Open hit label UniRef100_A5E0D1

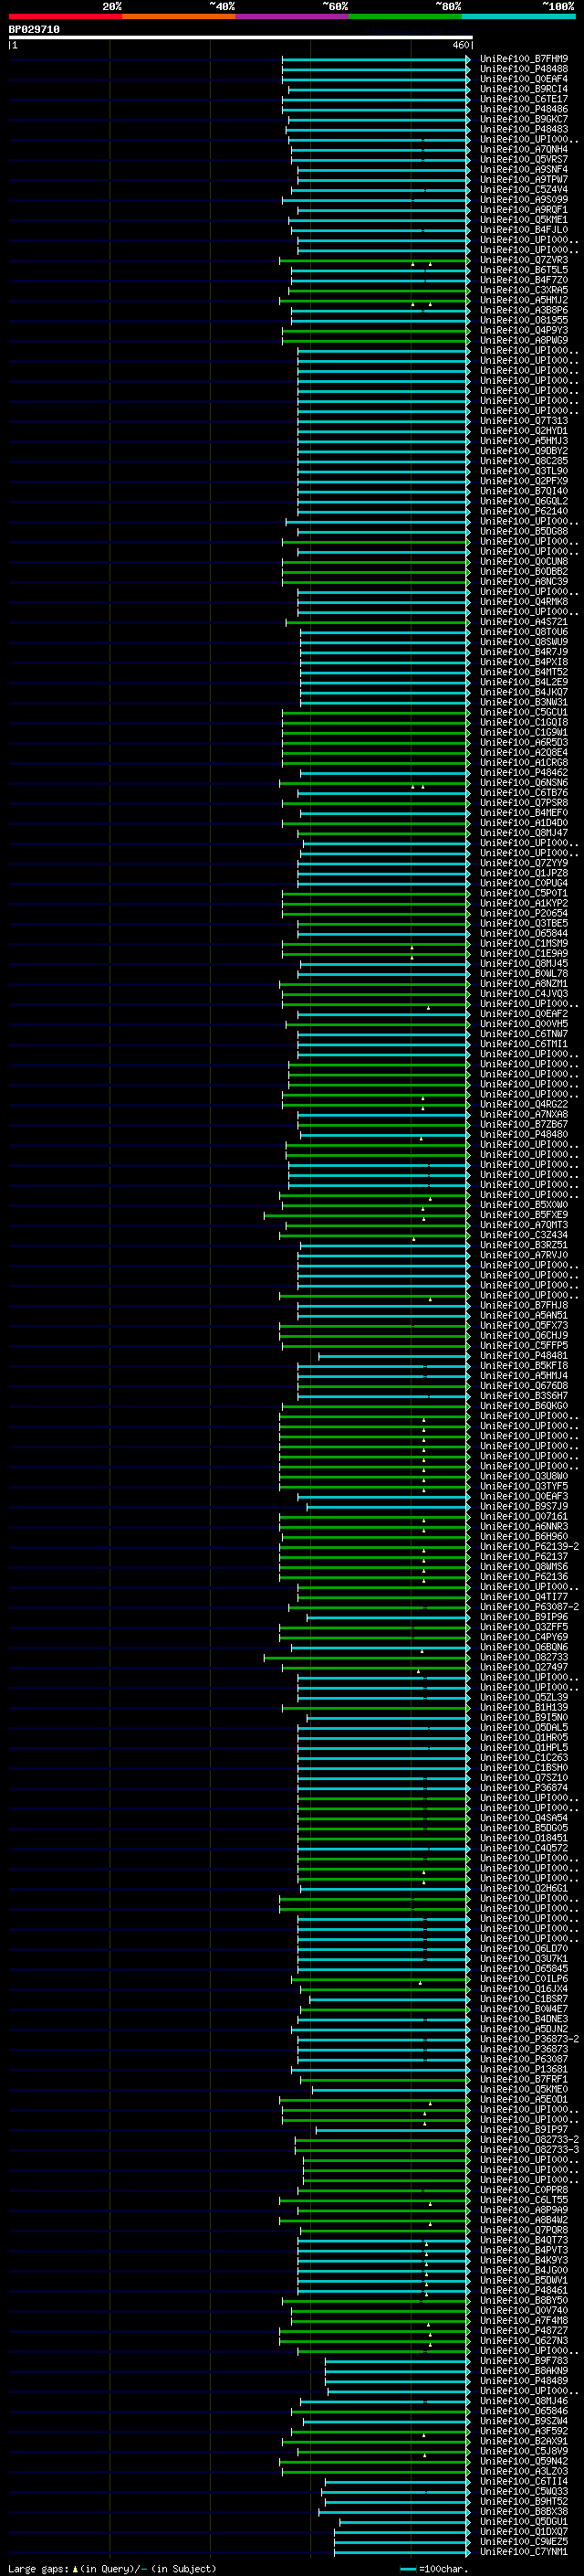click(523, 2100)
